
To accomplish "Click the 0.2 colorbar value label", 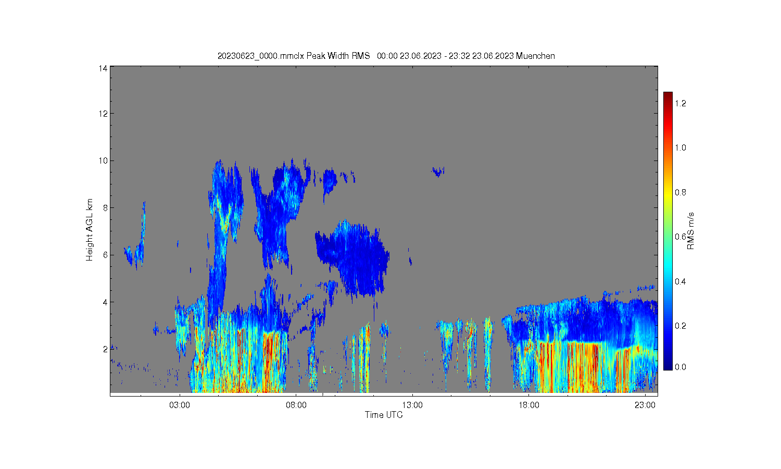I will tap(681, 326).
